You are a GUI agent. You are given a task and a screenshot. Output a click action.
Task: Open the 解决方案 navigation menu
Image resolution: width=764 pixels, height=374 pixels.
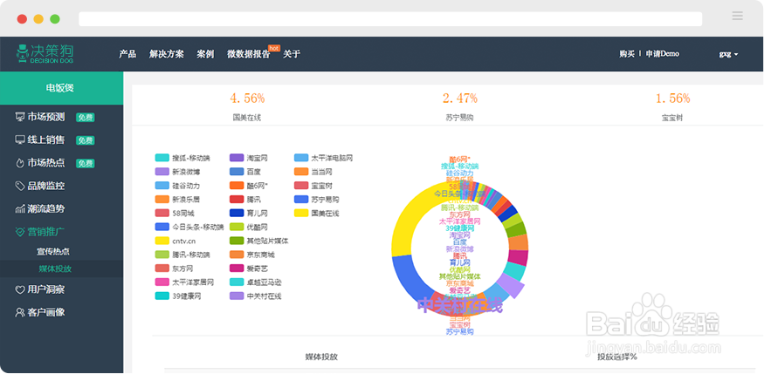pos(167,54)
